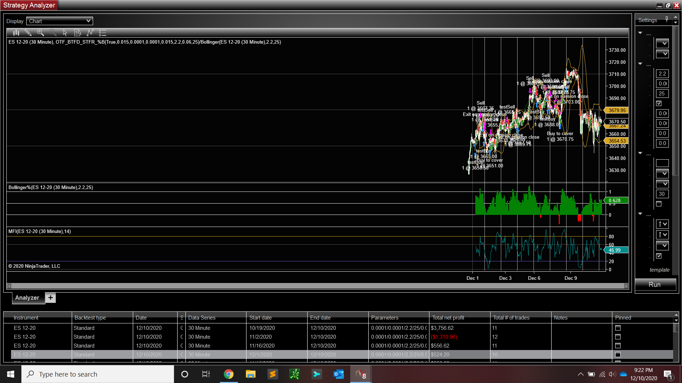Image resolution: width=682 pixels, height=383 pixels.
Task: Toggle the Pinned checkbox for $556.62 row
Action: coord(618,346)
